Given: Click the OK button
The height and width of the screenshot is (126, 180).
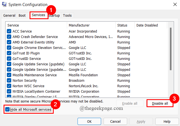Looking at the screenshot, I should tap(89, 121).
